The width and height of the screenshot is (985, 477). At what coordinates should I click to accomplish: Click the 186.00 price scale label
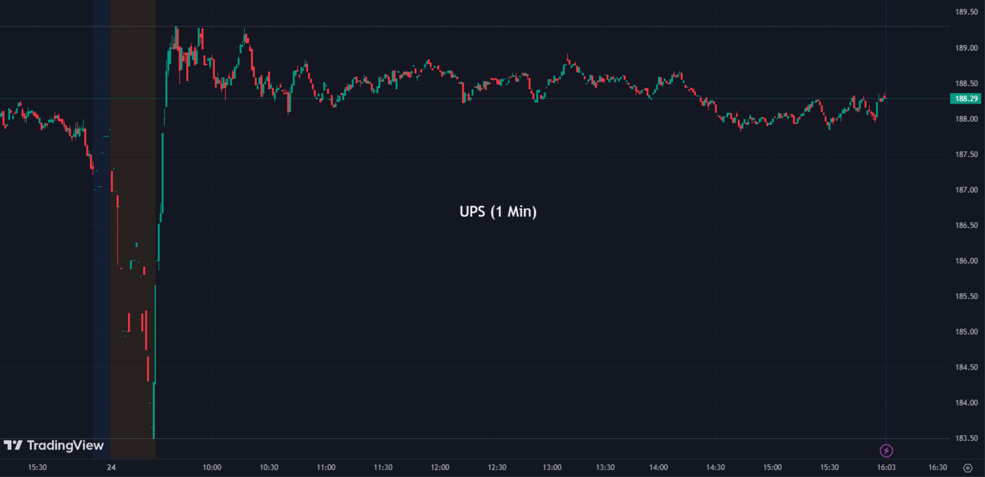pos(967,261)
